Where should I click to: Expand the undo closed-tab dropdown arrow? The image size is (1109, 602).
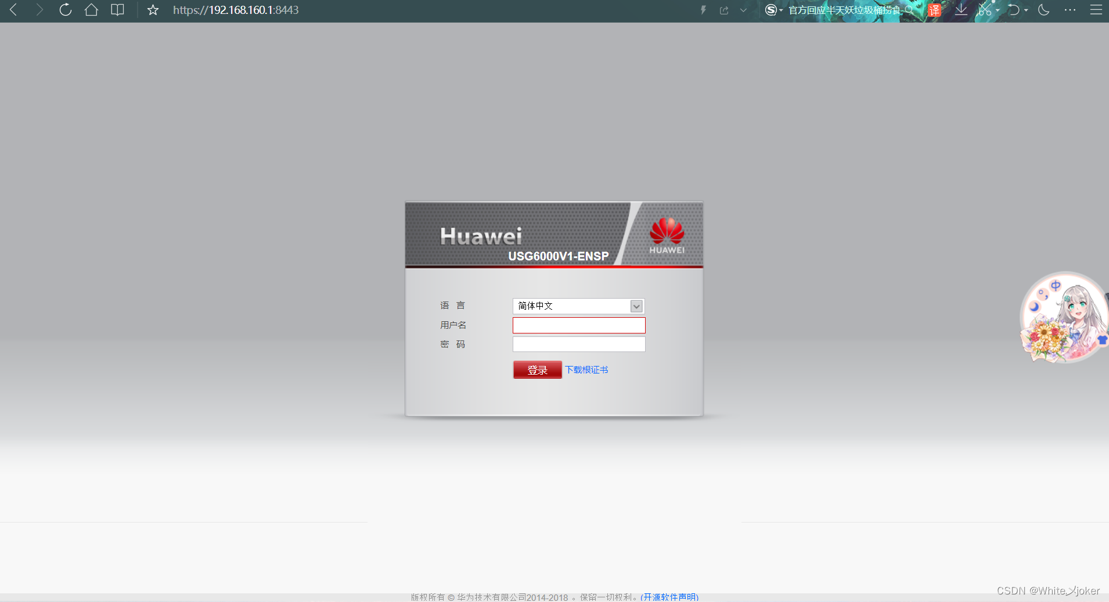pos(1026,10)
